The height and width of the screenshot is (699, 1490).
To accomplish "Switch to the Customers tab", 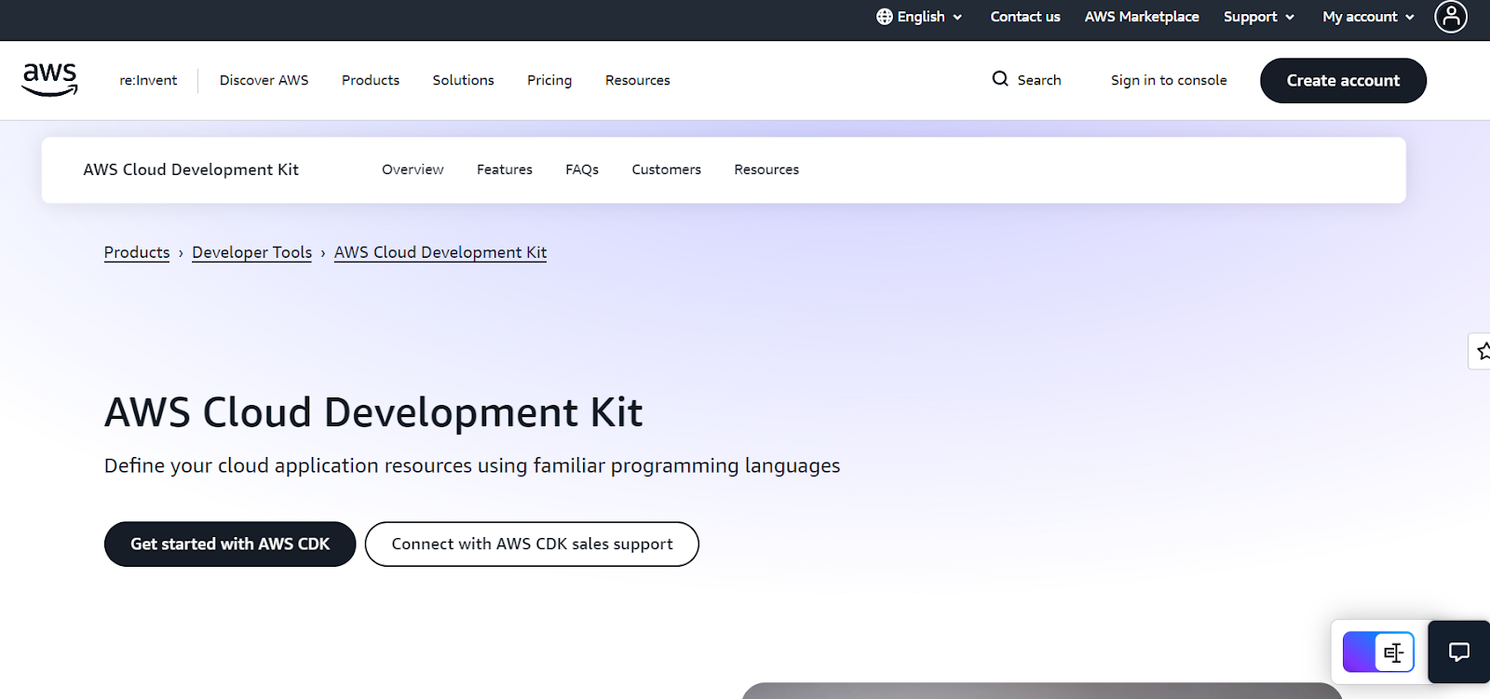I will (x=666, y=169).
